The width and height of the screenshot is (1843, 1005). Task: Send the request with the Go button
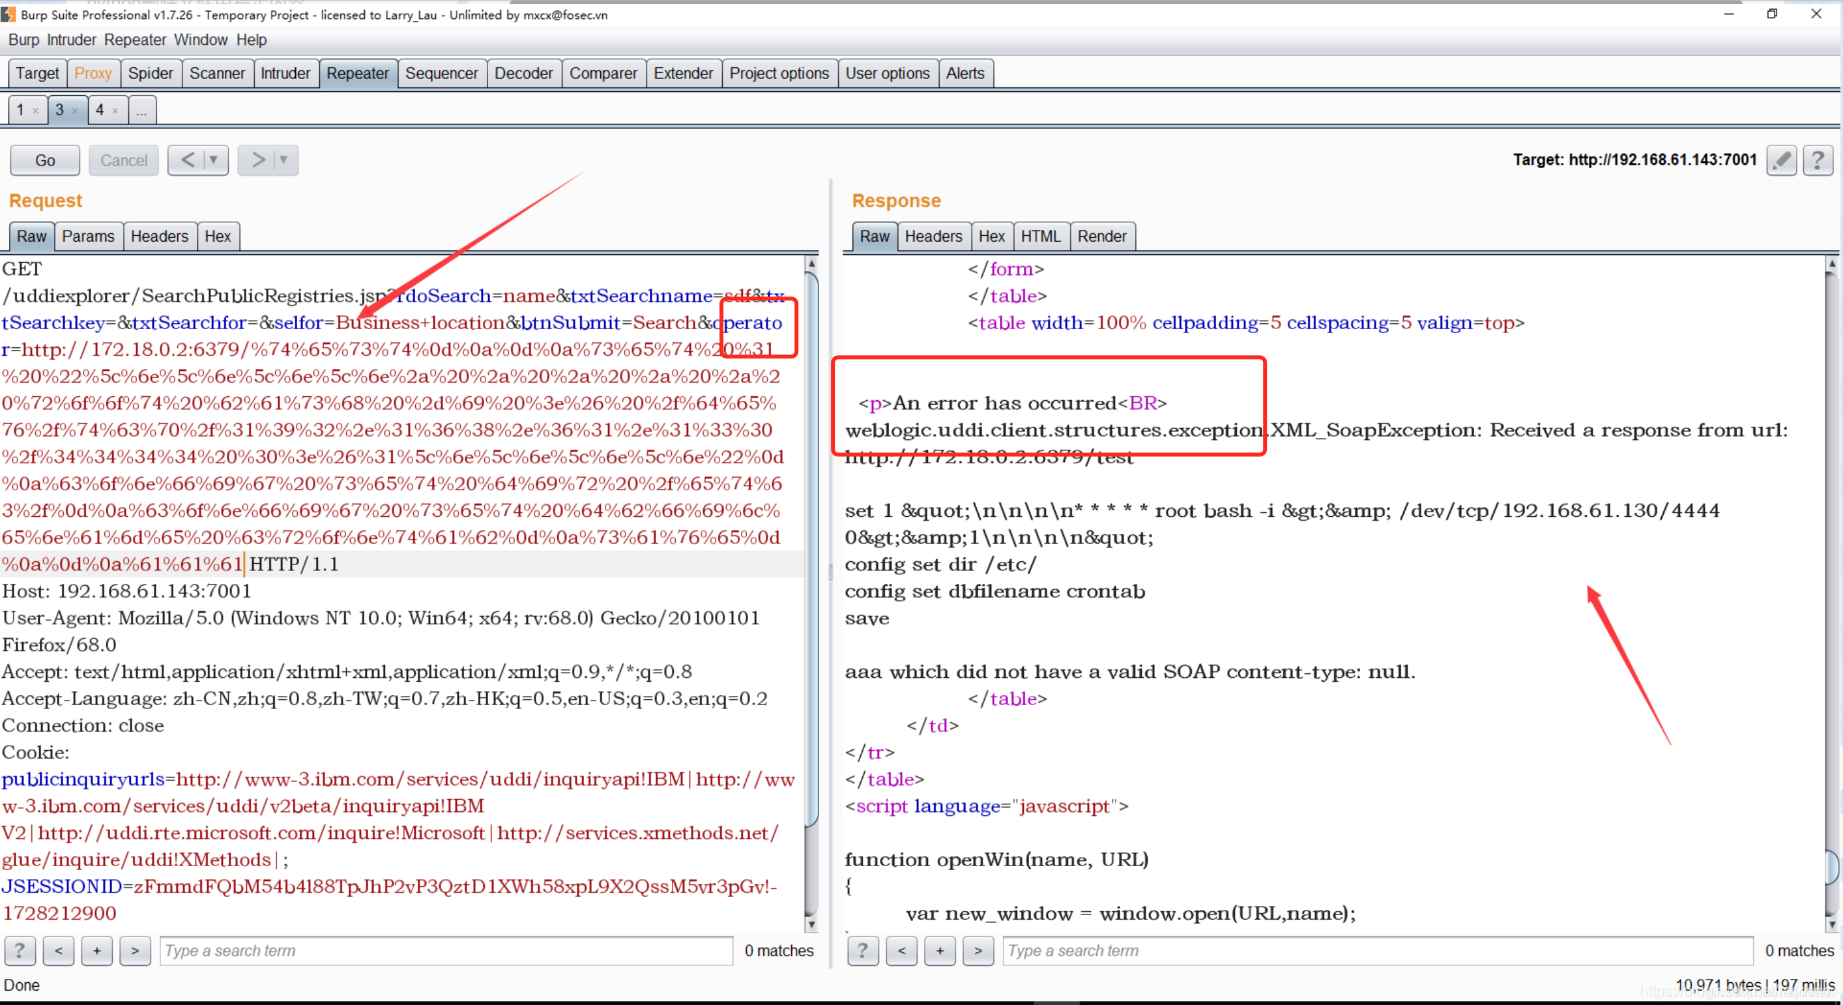(45, 160)
